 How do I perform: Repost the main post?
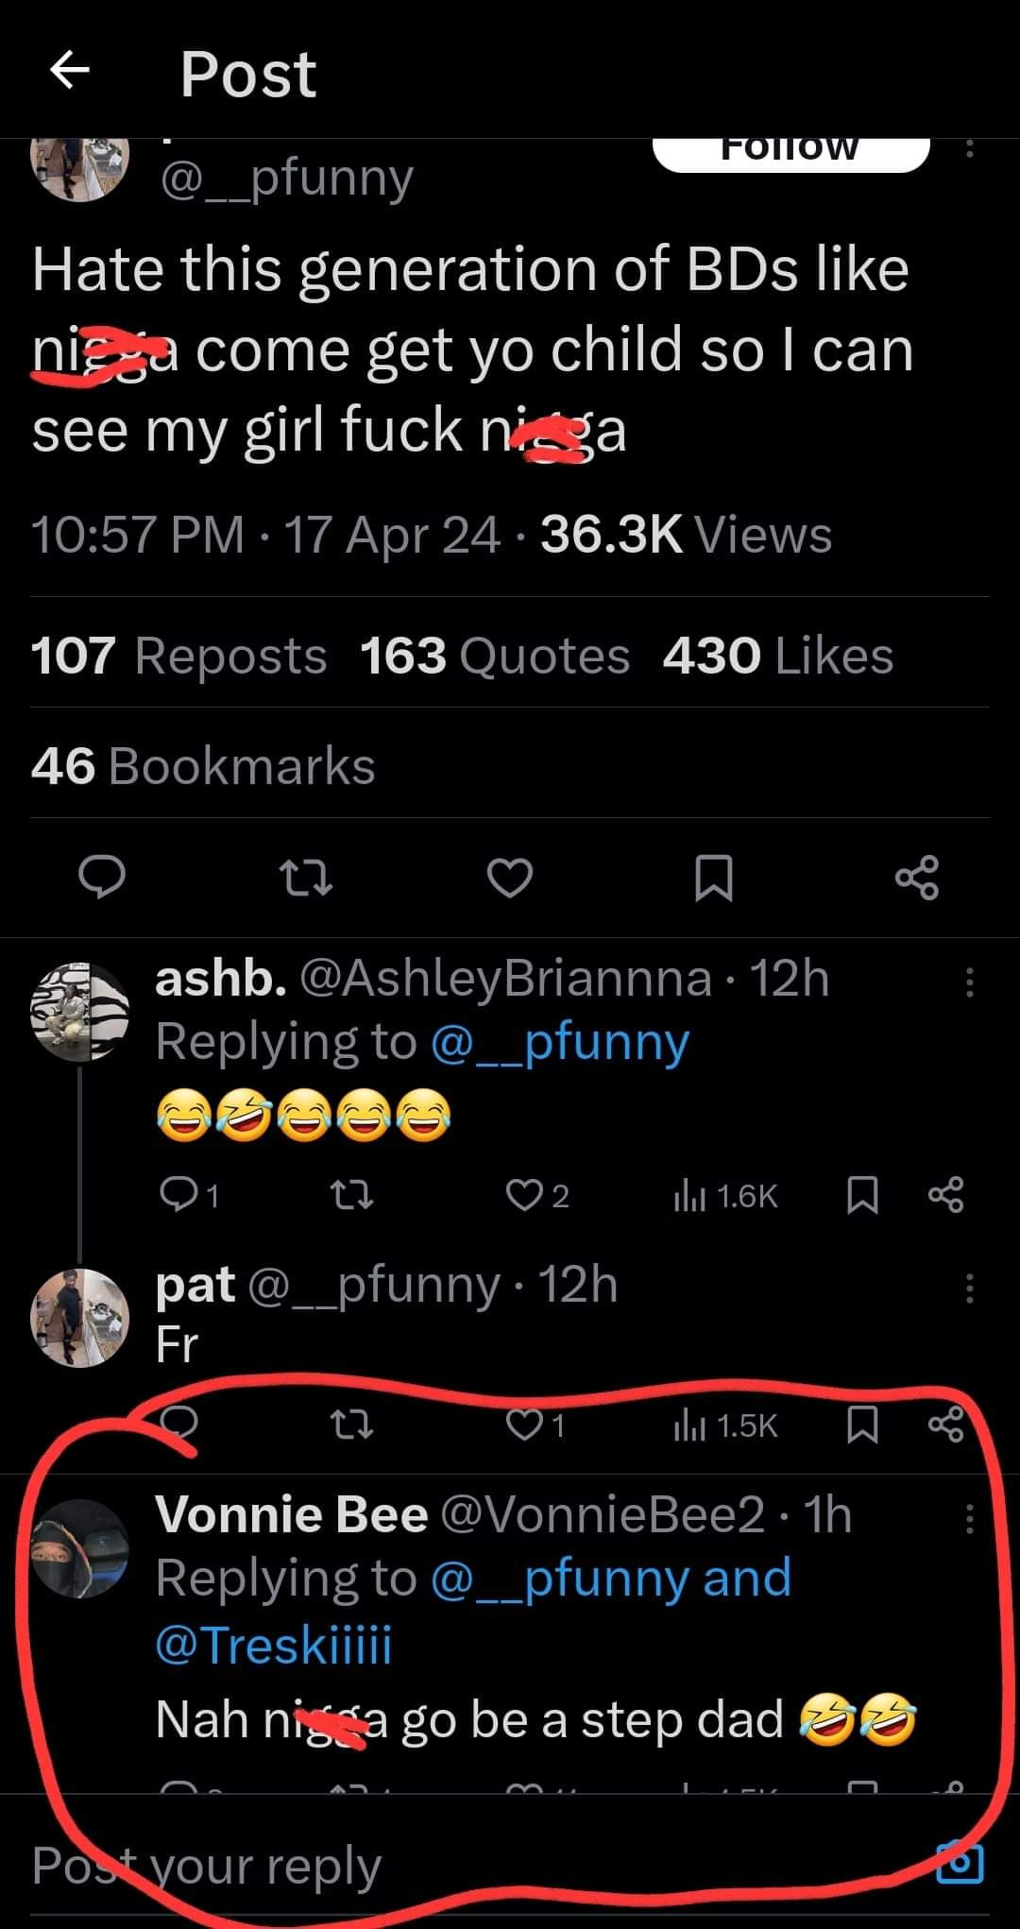pyautogui.click(x=308, y=878)
